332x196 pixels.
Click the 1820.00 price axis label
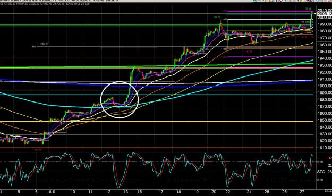coord(325,141)
